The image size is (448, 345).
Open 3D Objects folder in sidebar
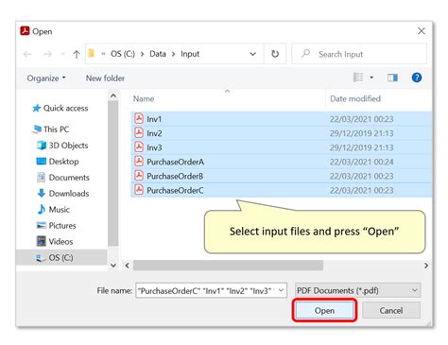tap(62, 146)
